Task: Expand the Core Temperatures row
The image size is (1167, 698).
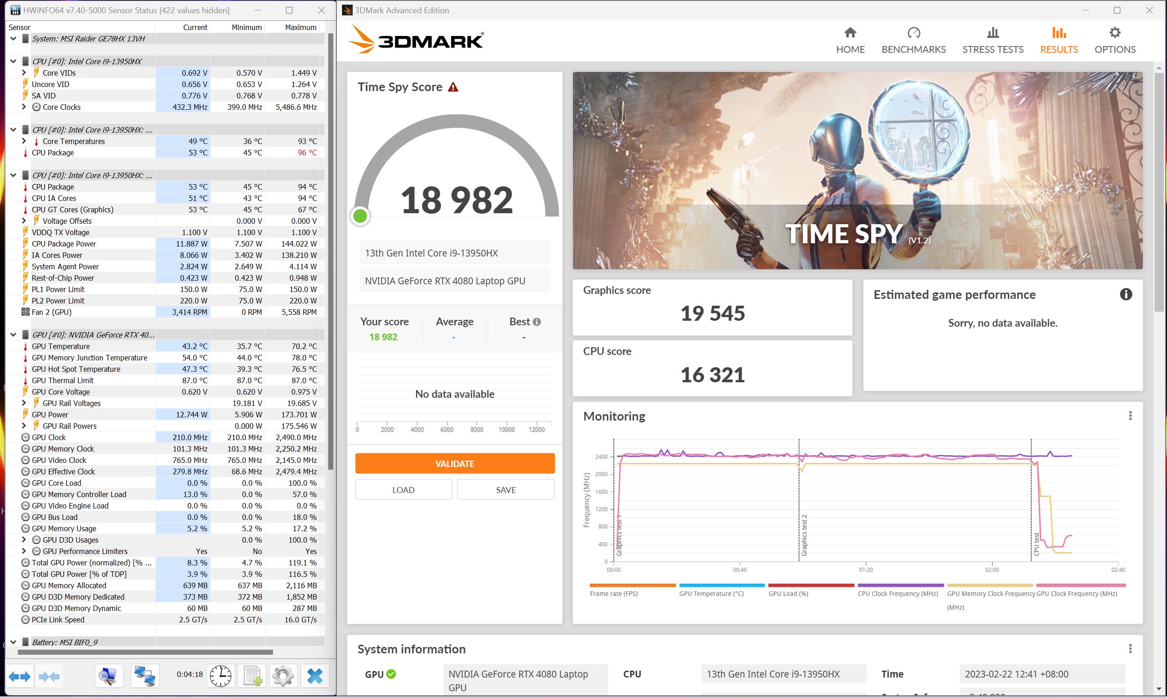Action: point(24,141)
